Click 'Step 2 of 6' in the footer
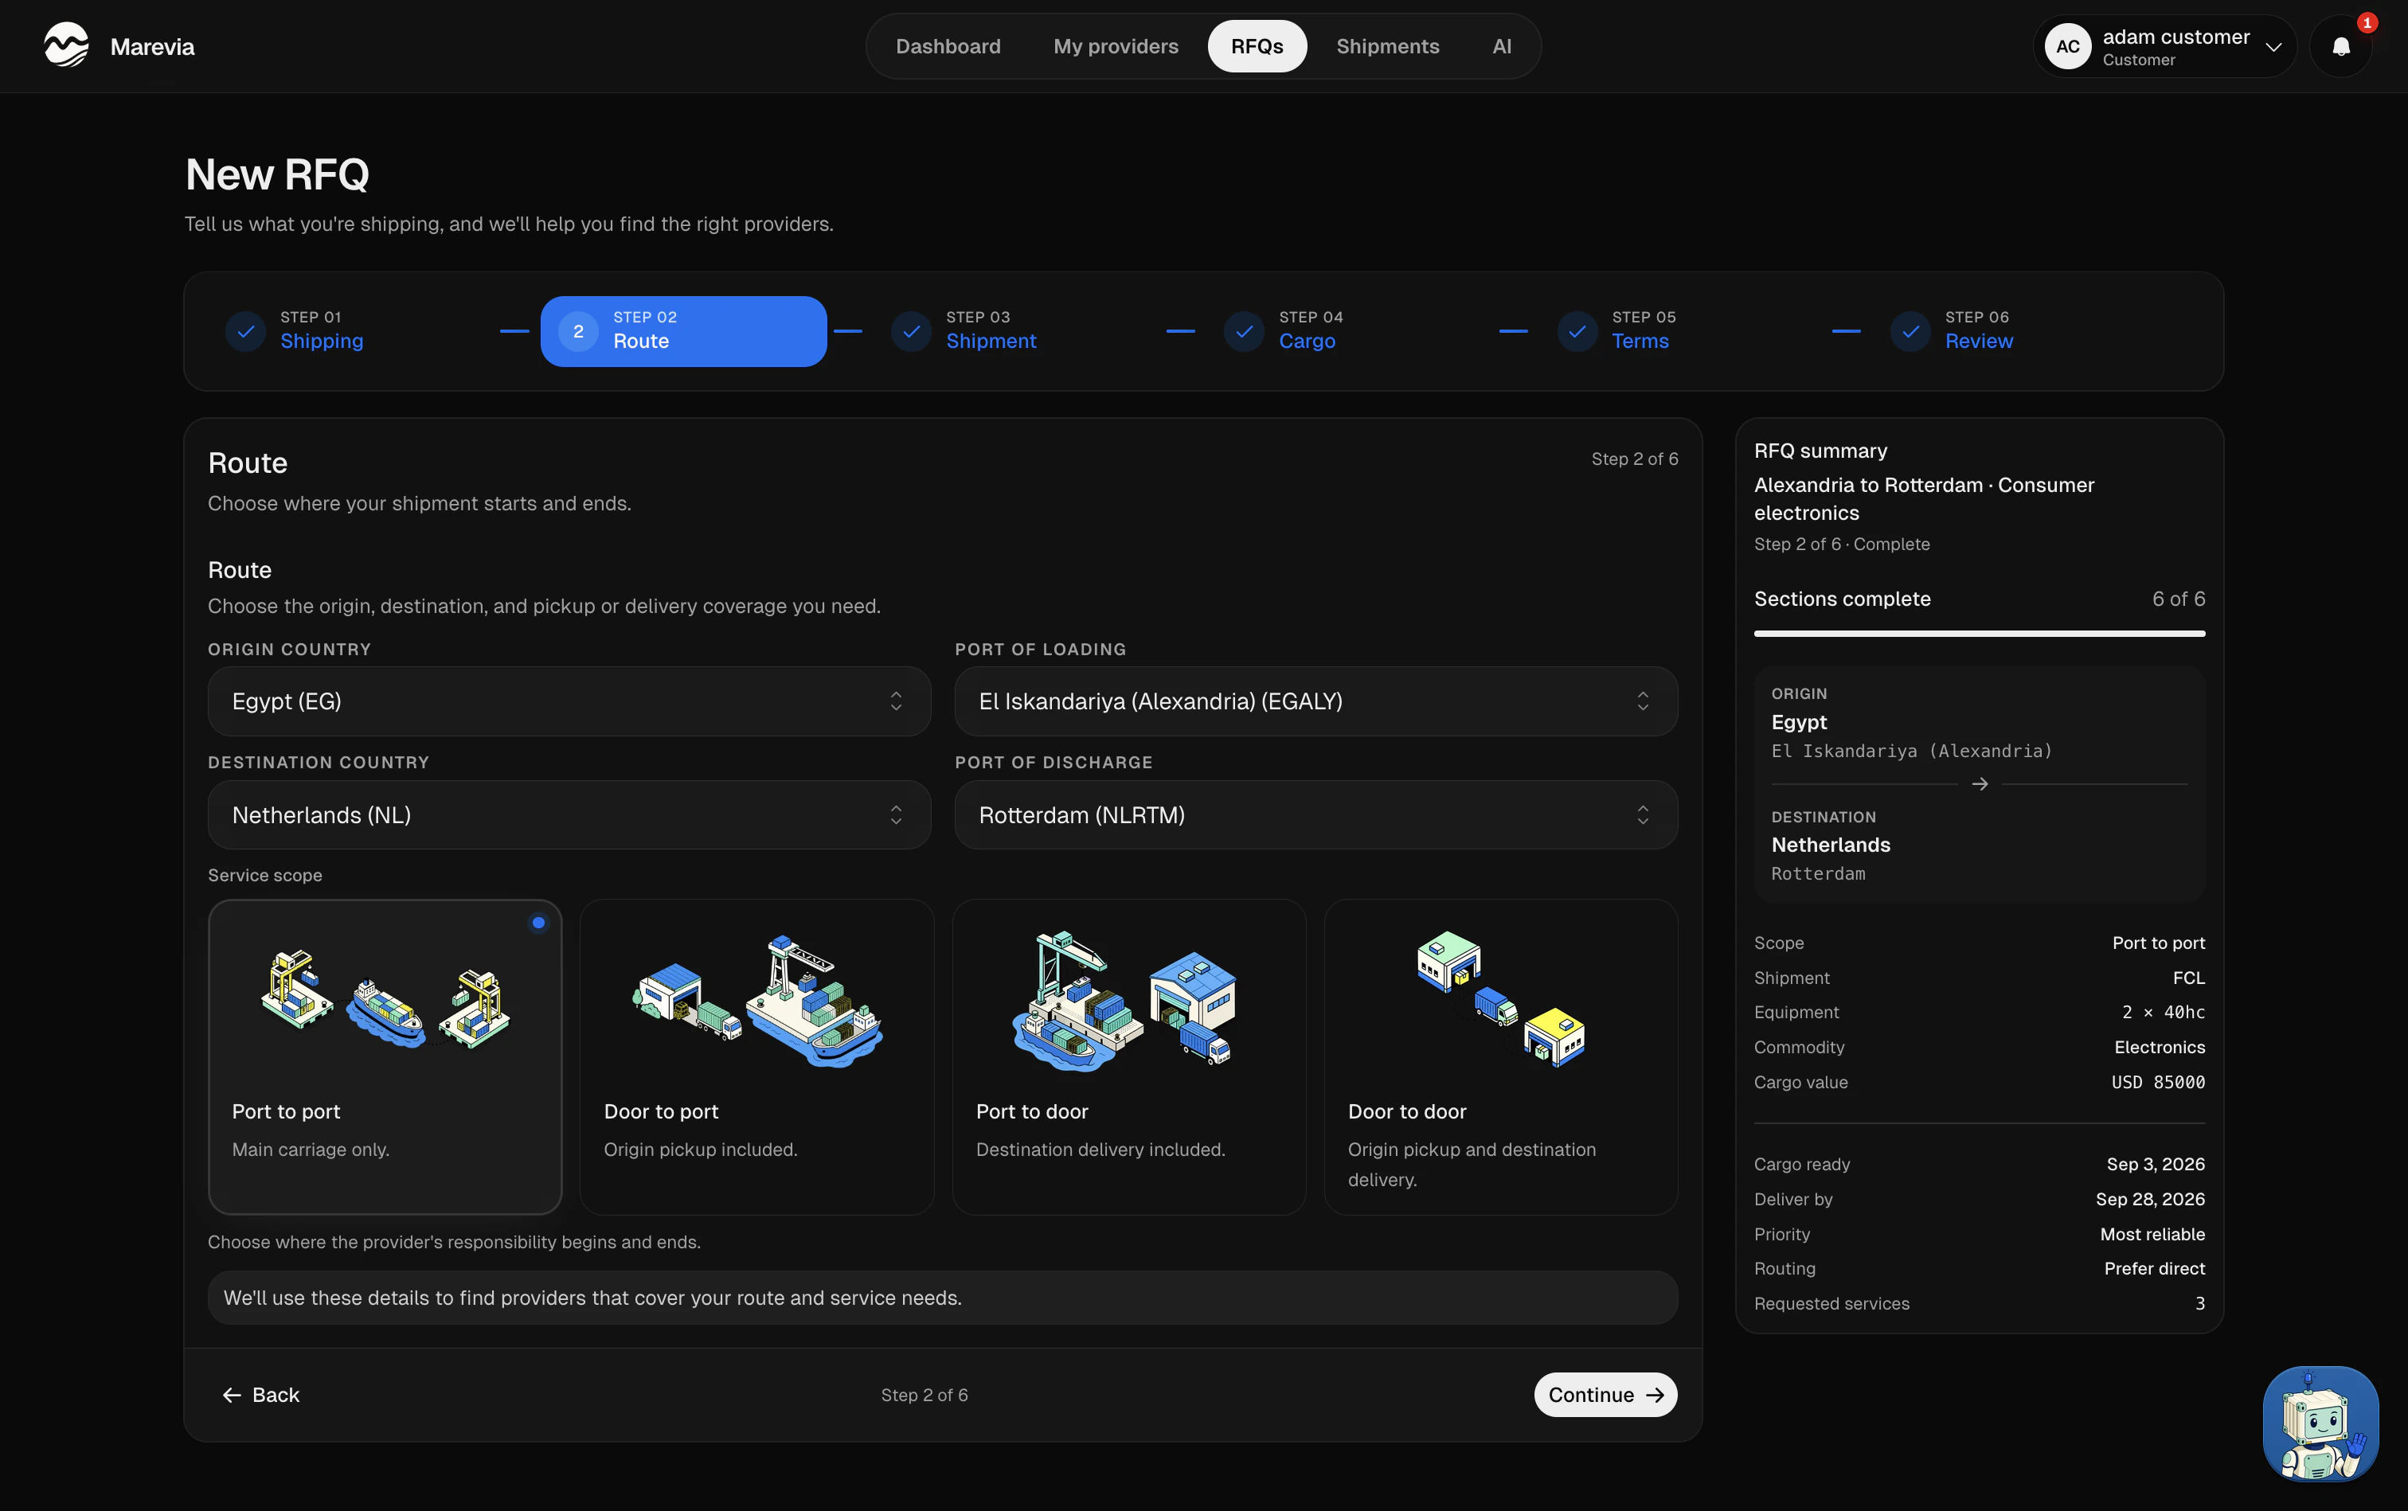This screenshot has width=2408, height=1511. pos(924,1395)
